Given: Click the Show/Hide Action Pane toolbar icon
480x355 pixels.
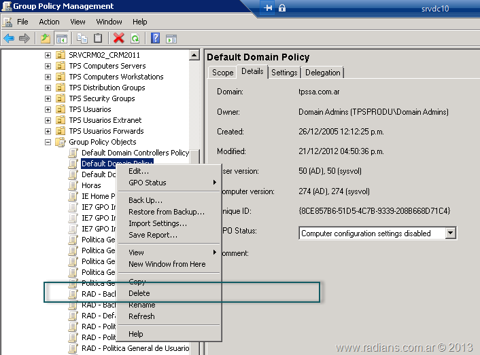Looking at the screenshot, I should [171, 39].
